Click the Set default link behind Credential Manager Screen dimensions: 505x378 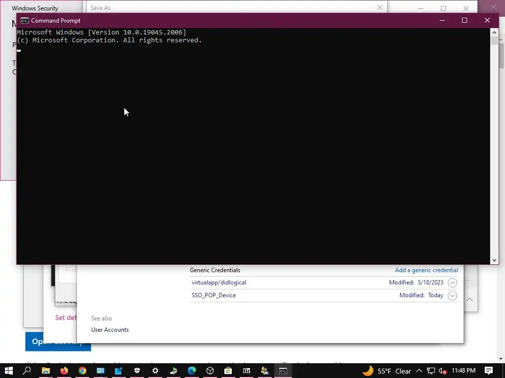[x=66, y=317]
